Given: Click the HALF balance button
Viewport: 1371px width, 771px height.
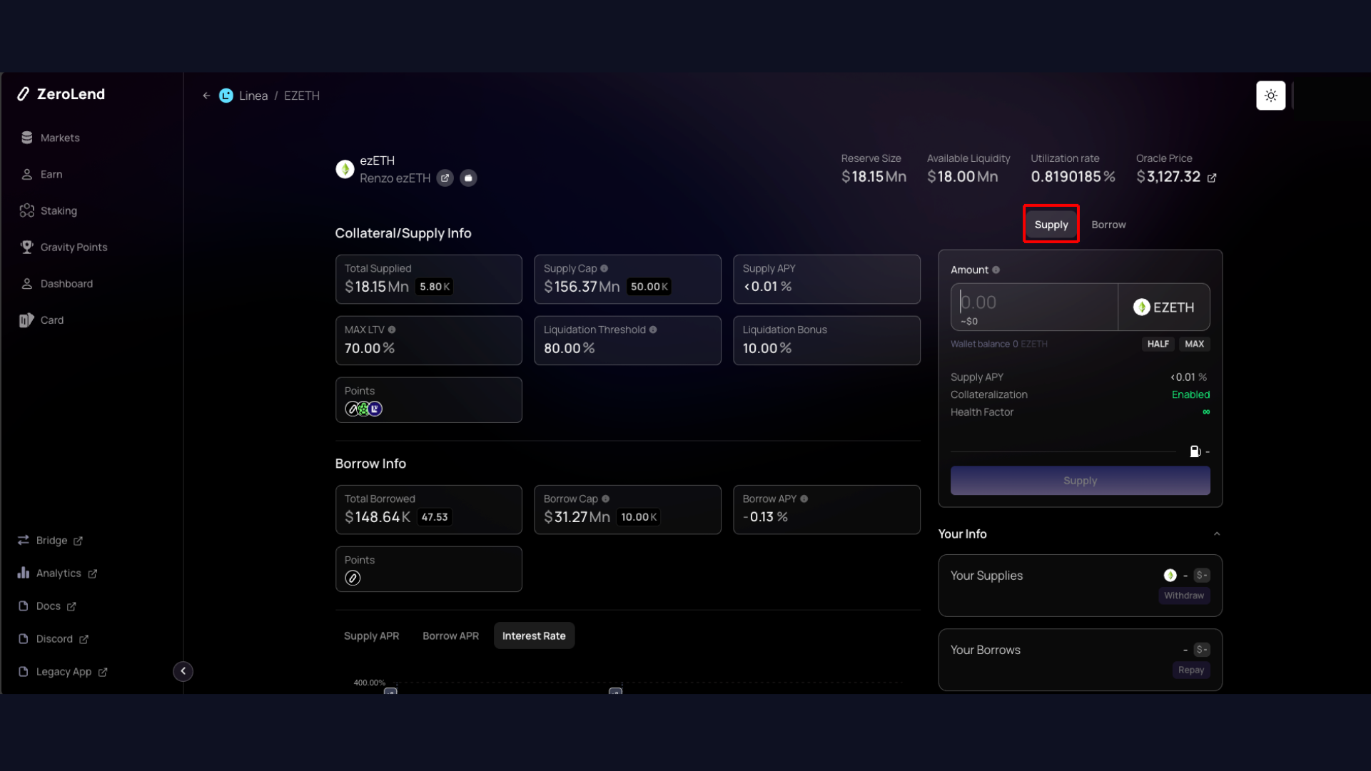Looking at the screenshot, I should pyautogui.click(x=1158, y=344).
